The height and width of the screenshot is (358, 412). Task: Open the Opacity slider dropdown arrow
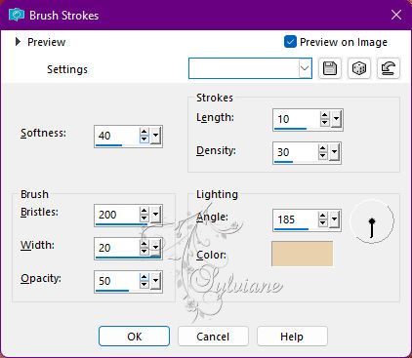[155, 280]
